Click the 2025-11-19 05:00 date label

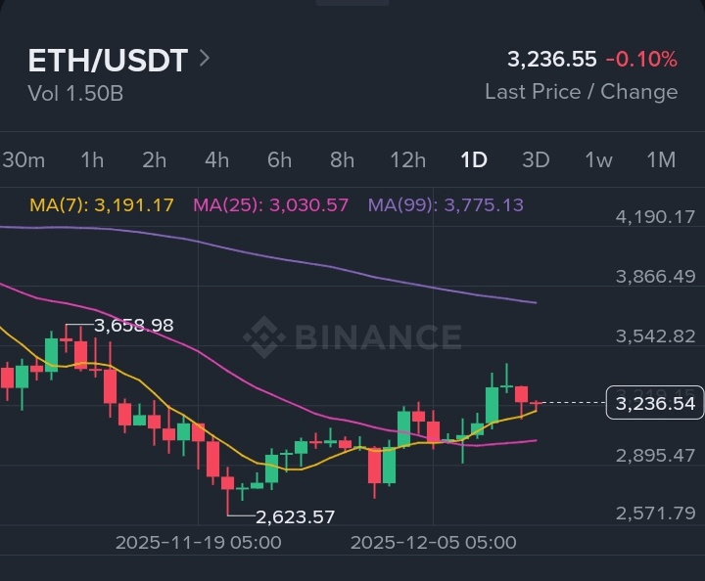click(x=198, y=543)
